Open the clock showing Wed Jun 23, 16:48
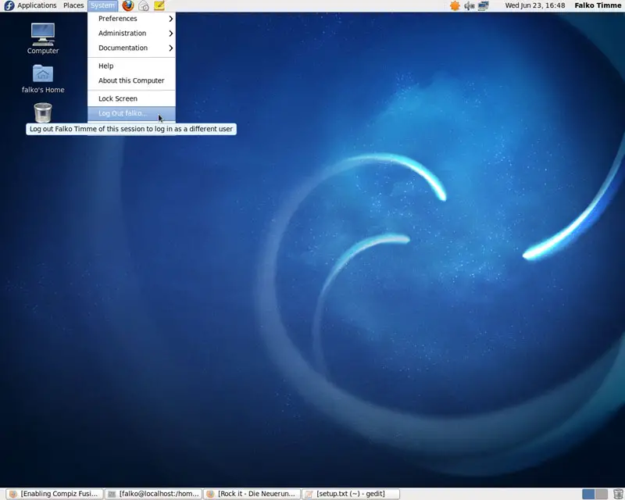The width and height of the screenshot is (625, 500). point(535,5)
